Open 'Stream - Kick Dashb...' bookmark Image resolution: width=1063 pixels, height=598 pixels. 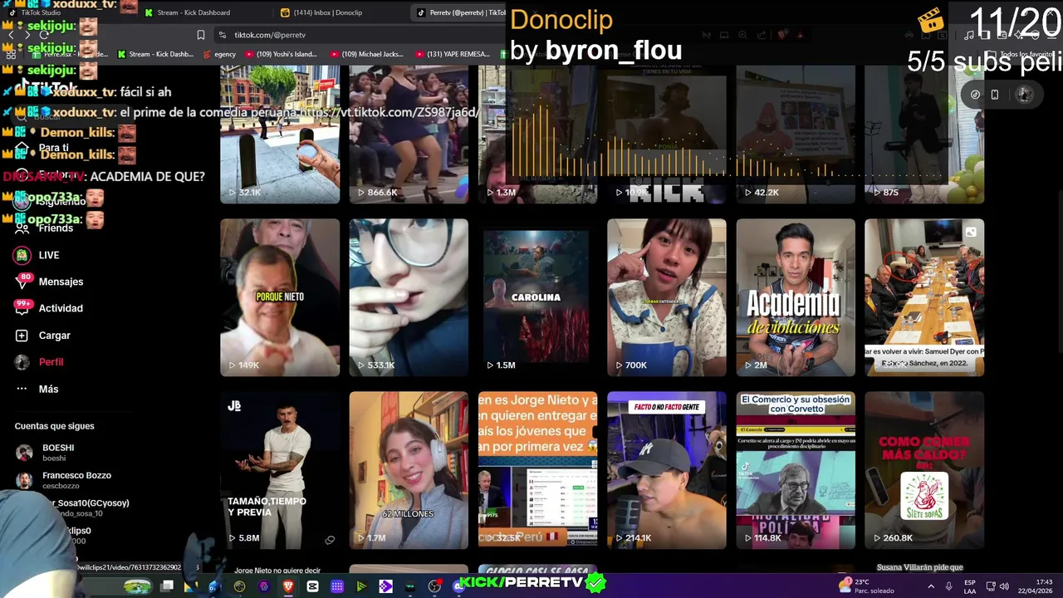coord(155,54)
